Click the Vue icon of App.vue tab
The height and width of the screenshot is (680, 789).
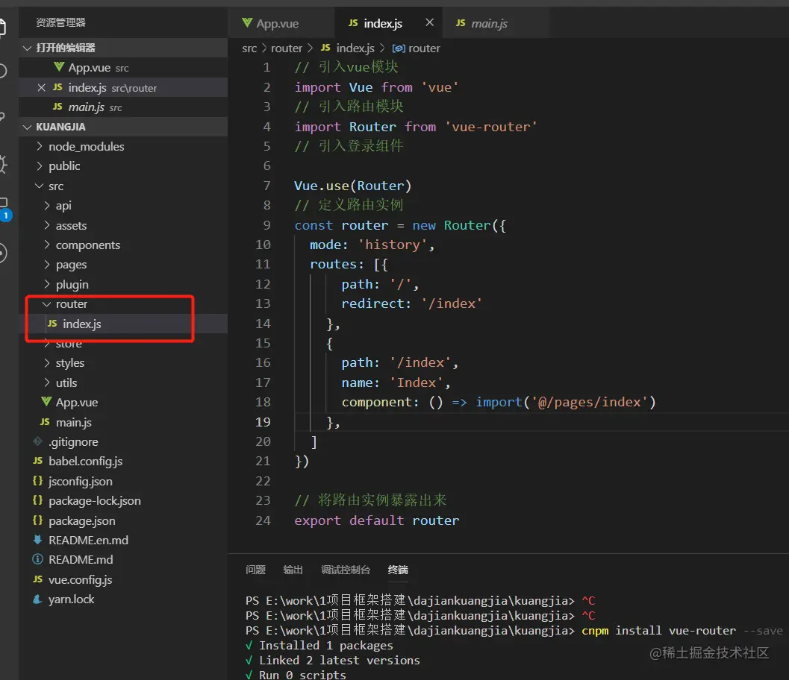tap(247, 22)
